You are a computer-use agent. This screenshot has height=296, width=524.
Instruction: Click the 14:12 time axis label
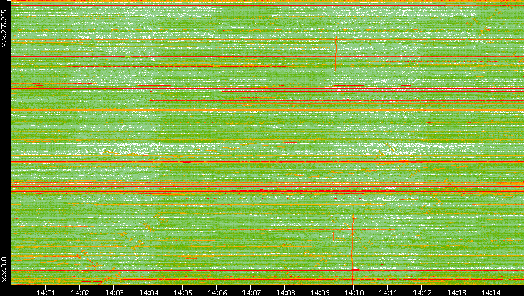pos(422,293)
